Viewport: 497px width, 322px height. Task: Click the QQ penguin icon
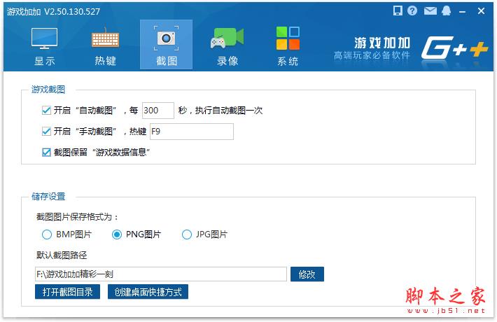pyautogui.click(x=447, y=10)
